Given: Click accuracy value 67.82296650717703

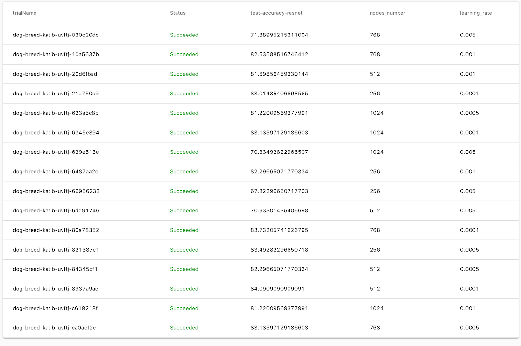Looking at the screenshot, I should click(279, 191).
